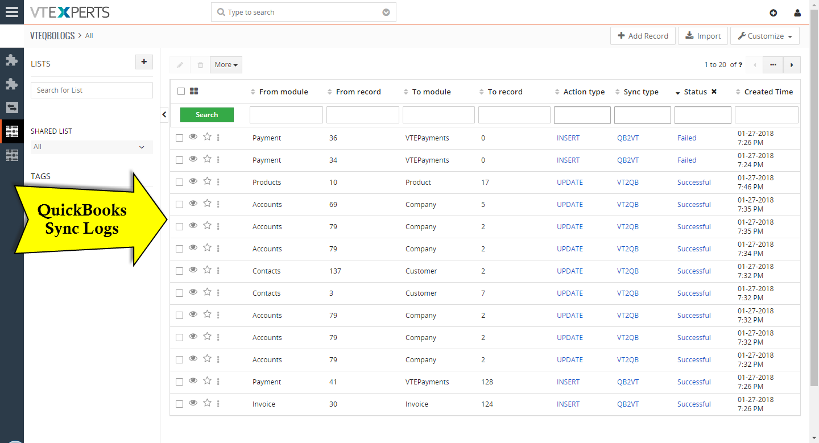
Task: Sort by Created Time column
Action: [x=768, y=92]
